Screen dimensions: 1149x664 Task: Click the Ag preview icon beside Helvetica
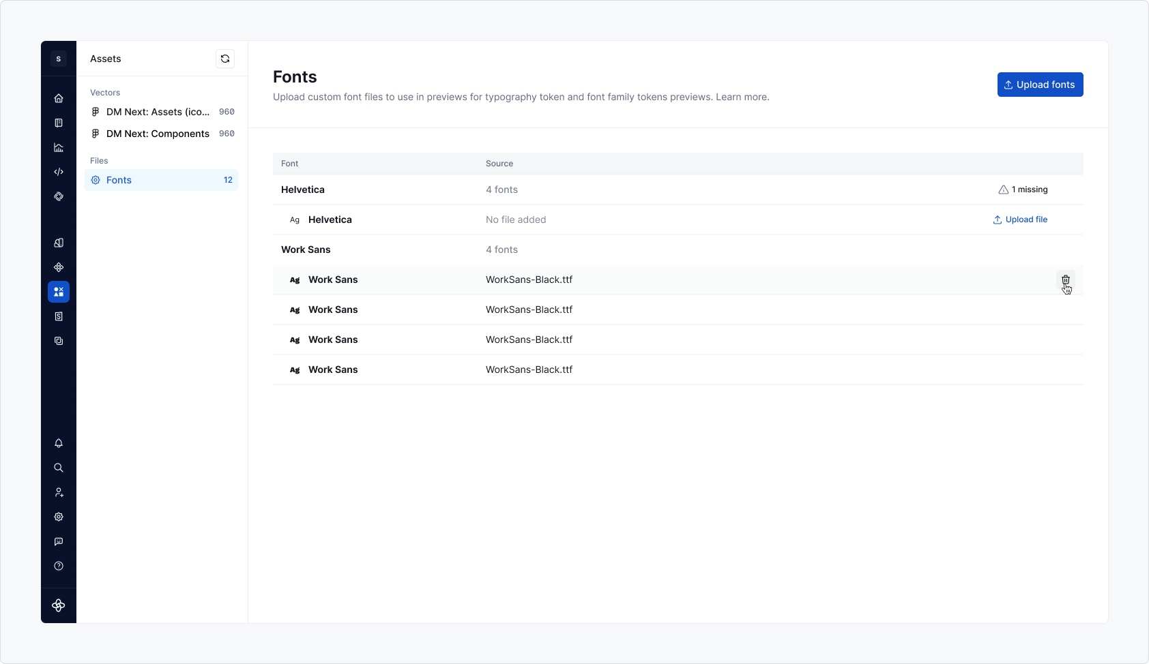pyautogui.click(x=295, y=220)
